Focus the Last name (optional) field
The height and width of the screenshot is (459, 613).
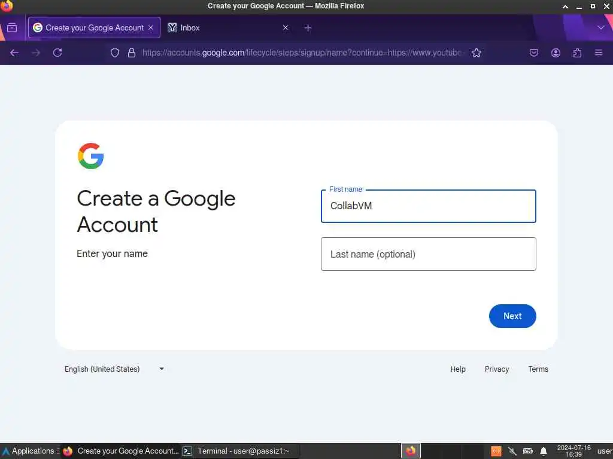pyautogui.click(x=428, y=254)
